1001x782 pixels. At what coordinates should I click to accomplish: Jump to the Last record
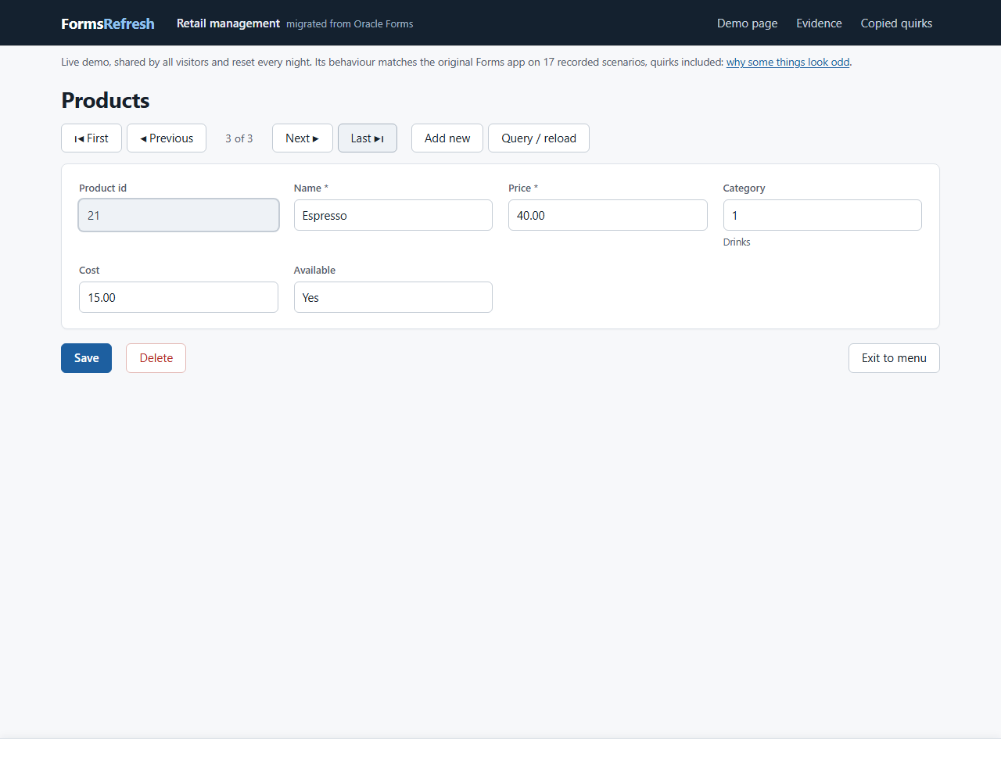click(368, 138)
